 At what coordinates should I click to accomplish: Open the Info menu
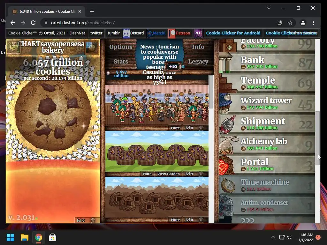[198, 47]
